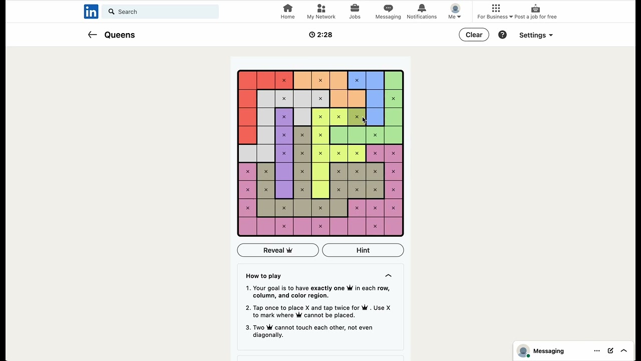Go to the Home feed icon

click(287, 8)
